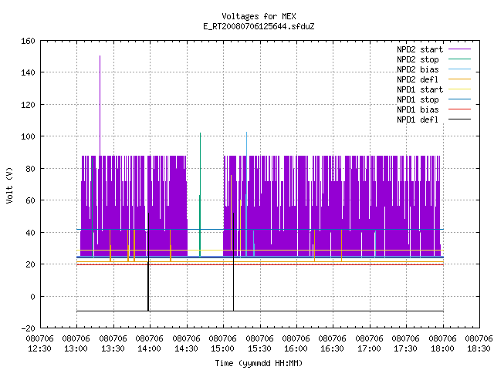
Task: Click the x-axis tick label 17:00
Action: 369,348
